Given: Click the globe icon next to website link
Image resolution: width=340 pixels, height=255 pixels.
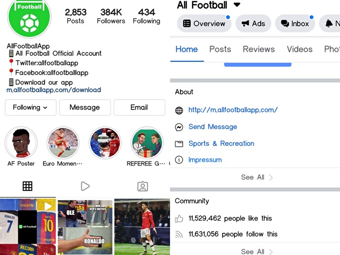Looking at the screenshot, I should coord(179,110).
